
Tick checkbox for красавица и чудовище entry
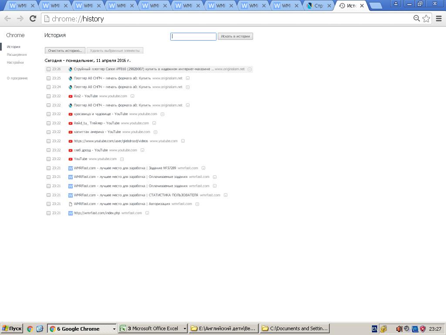(x=48, y=114)
